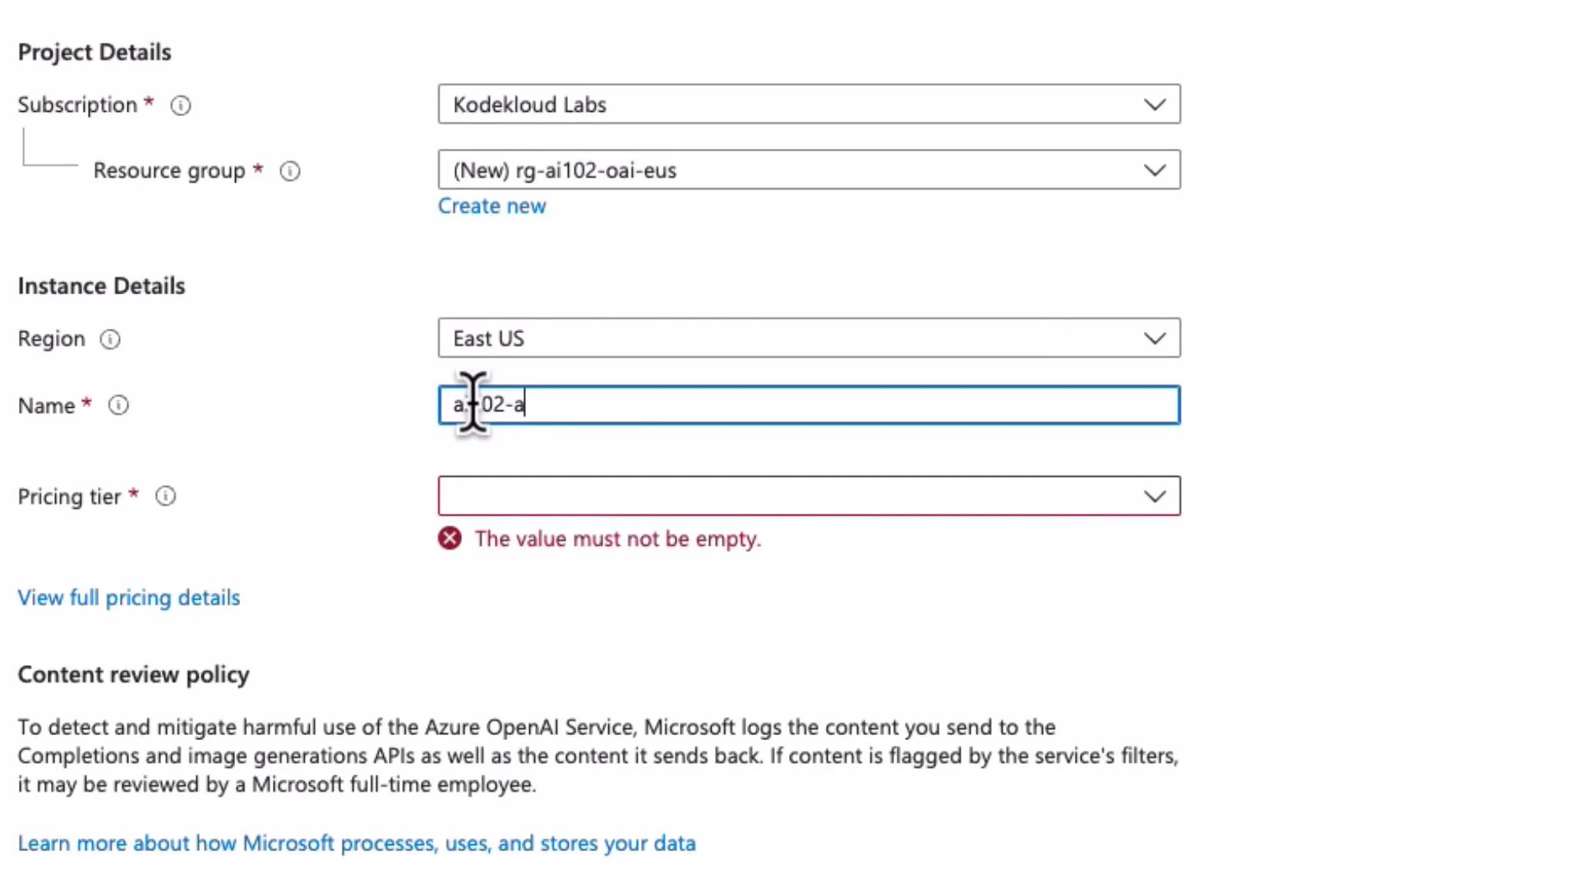Click the Content review policy heading
The height and width of the screenshot is (888, 1578).
133,674
